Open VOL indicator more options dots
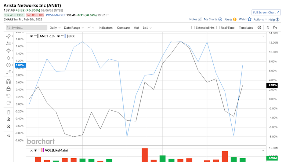Screen dimensions: 293x162 click(x=39, y=150)
